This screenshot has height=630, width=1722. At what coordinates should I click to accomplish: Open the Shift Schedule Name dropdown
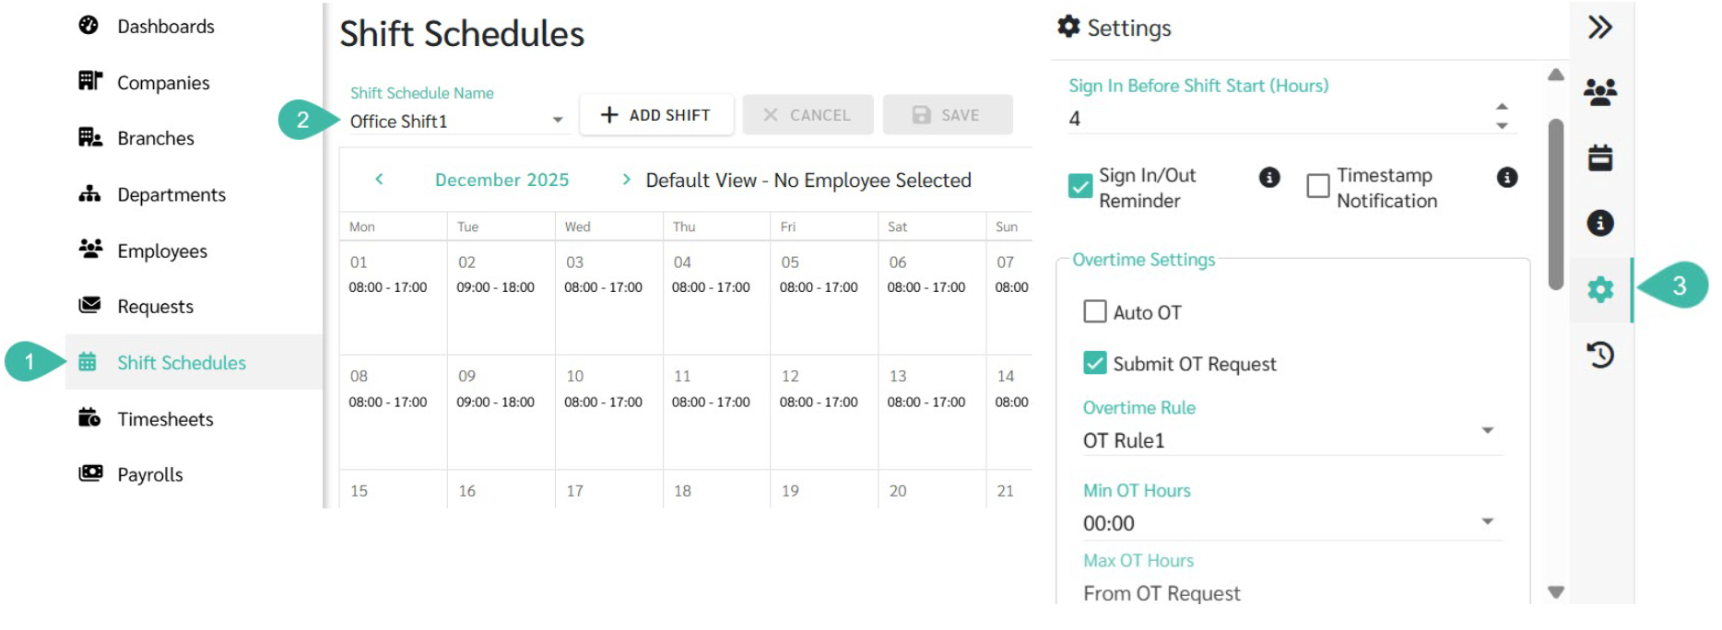[557, 121]
